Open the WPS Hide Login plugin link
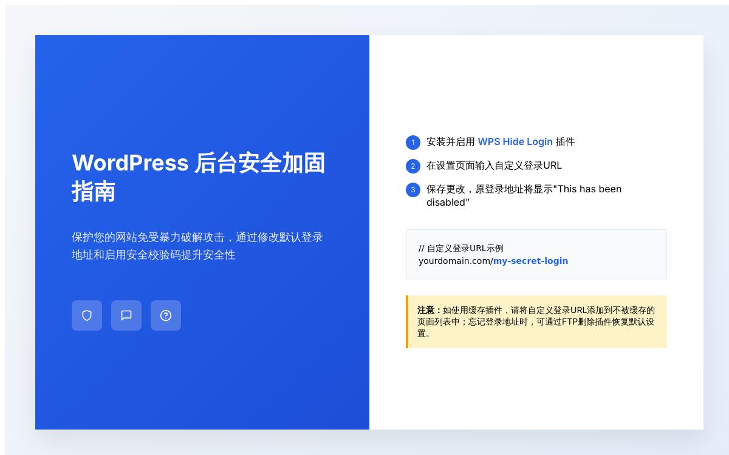 tap(515, 142)
